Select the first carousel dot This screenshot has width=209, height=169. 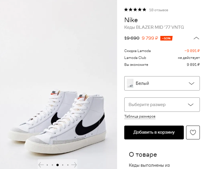47,165
